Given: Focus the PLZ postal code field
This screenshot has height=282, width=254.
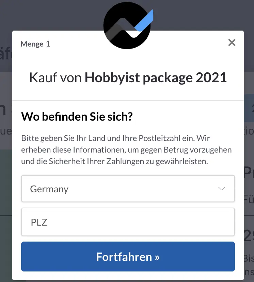Looking at the screenshot, I should pos(128,222).
